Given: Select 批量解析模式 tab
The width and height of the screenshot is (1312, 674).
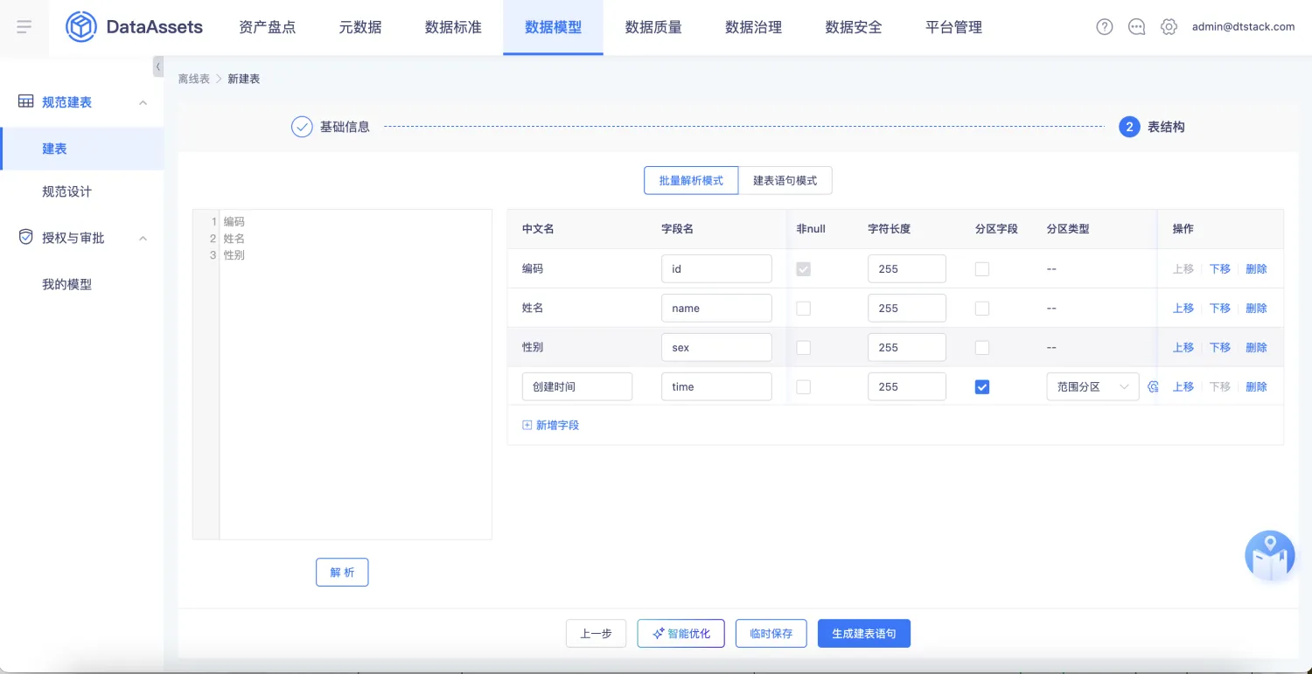Looking at the screenshot, I should coord(691,180).
